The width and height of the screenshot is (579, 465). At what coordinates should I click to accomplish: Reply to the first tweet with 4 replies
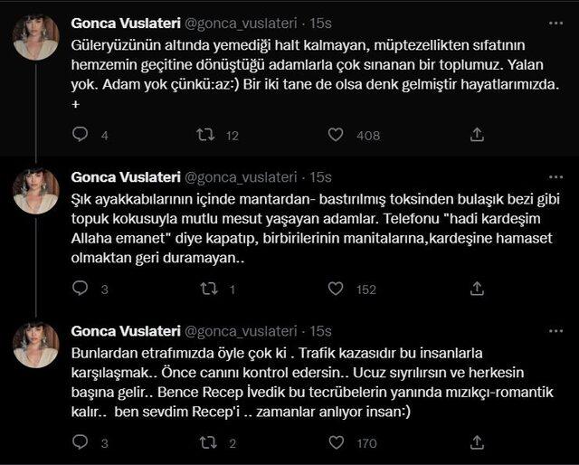80,135
